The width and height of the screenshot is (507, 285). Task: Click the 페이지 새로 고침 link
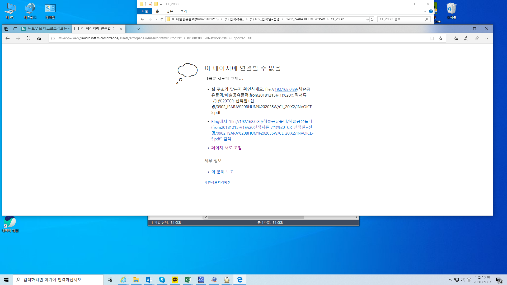click(226, 148)
